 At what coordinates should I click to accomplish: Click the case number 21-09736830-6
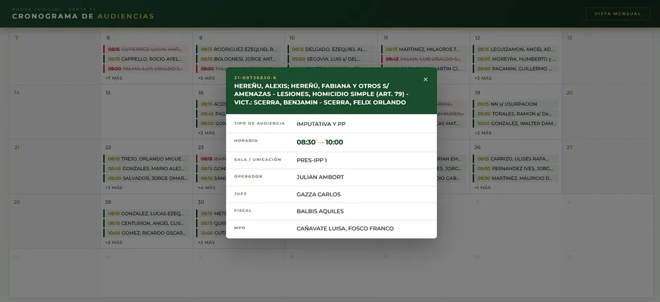(255, 78)
